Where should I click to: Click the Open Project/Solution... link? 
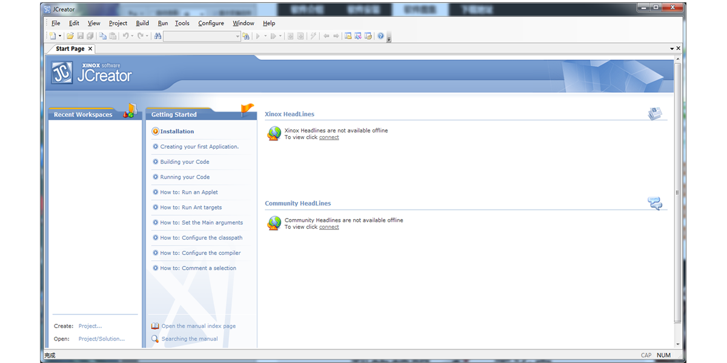[102, 339]
